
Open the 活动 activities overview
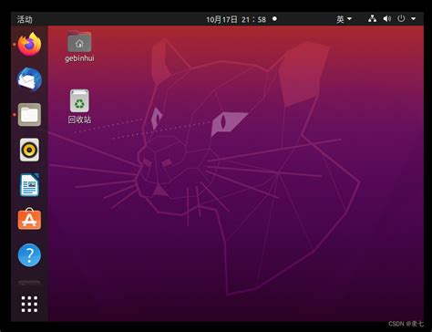[25, 19]
